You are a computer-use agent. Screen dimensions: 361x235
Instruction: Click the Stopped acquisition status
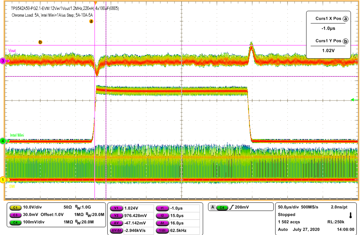click(x=288, y=214)
